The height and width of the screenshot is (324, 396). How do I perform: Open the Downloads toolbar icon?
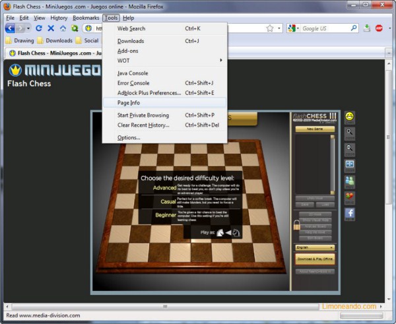367,28
